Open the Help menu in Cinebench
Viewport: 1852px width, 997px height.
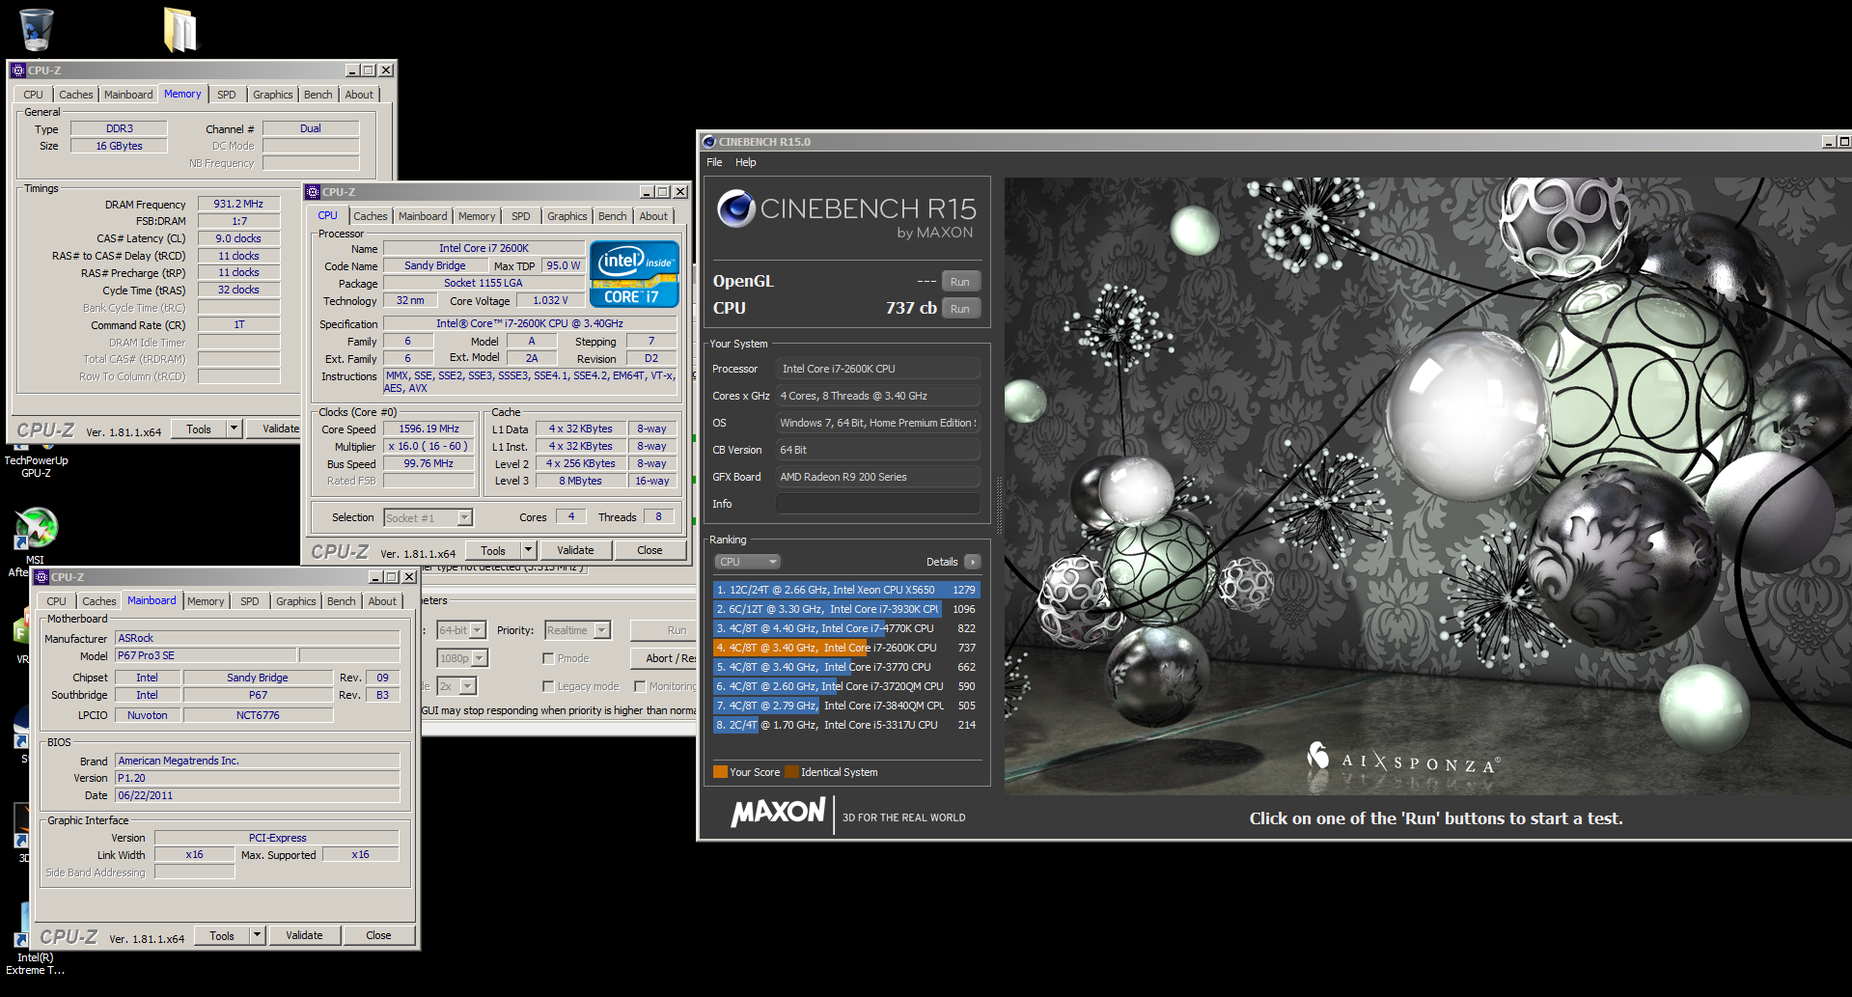(x=746, y=162)
